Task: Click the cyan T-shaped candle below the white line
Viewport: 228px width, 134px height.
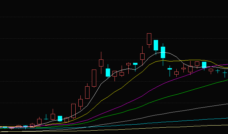Action: pos(170,69)
